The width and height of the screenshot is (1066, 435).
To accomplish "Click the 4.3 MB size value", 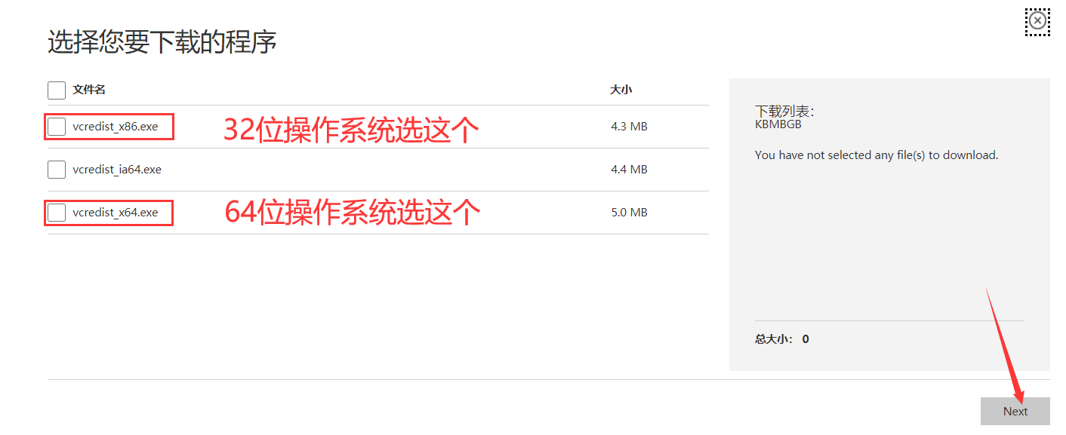I will click(629, 127).
